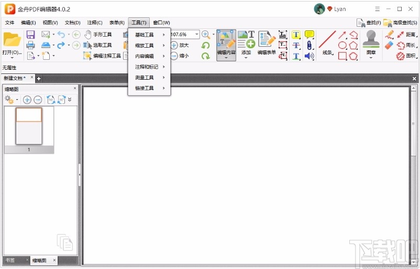The width and height of the screenshot is (420, 269).
Task: Click the 放大 zoom in button
Action: pos(180,45)
